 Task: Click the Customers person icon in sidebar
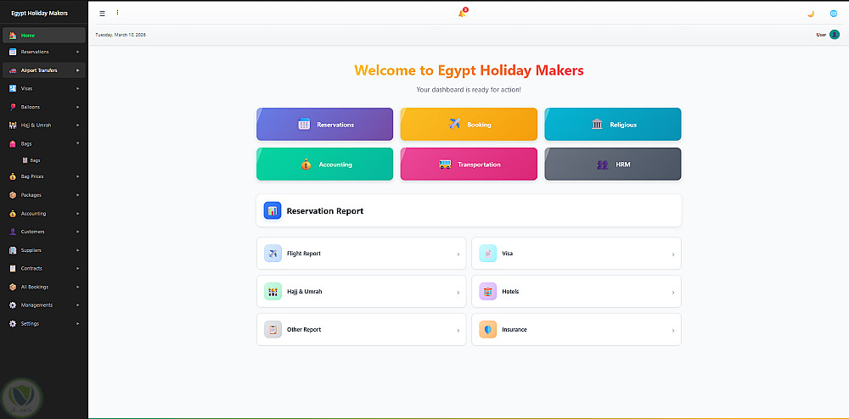(x=13, y=232)
